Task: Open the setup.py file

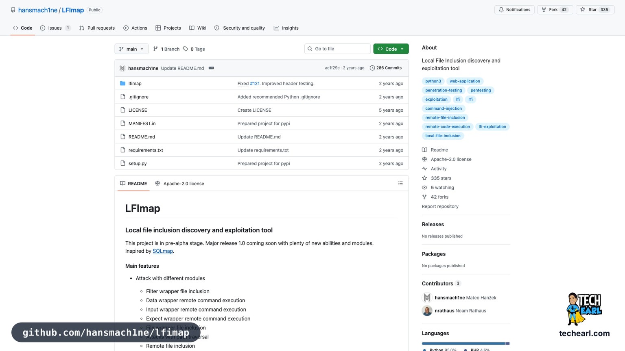Action: pyautogui.click(x=138, y=163)
